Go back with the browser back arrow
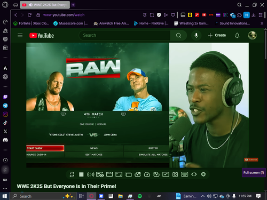The height and width of the screenshot is (200, 267). 15,15
